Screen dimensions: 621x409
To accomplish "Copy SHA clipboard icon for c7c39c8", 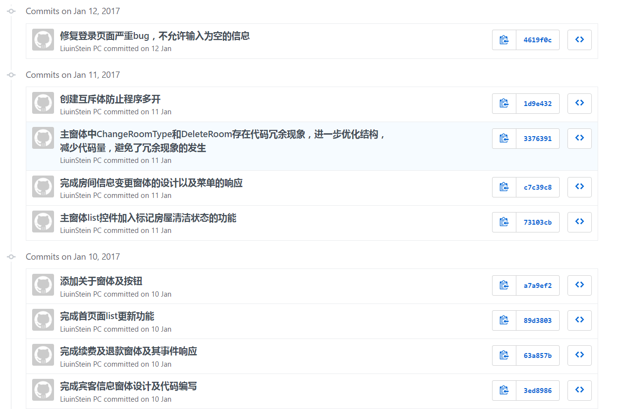I will [504, 187].
